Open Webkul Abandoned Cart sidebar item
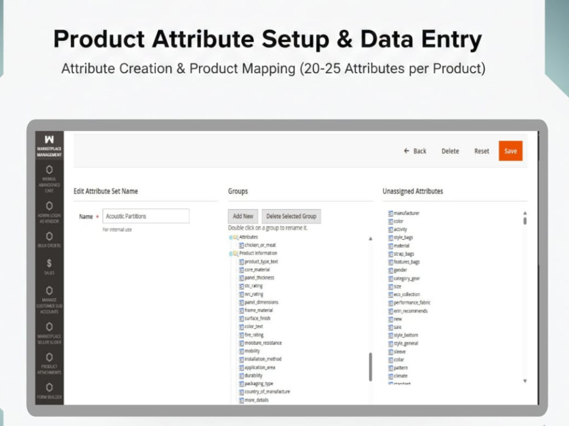This screenshot has width=569, height=426. pos(50,179)
